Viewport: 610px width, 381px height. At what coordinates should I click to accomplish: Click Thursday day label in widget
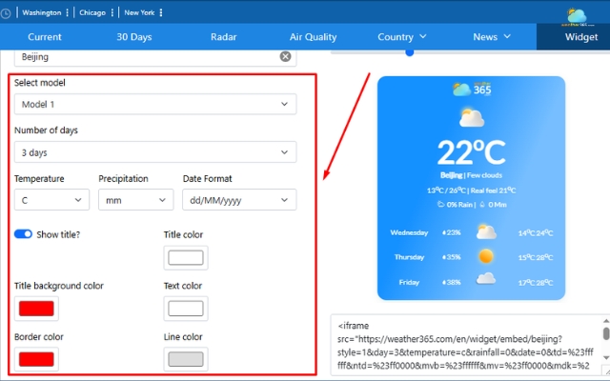409,257
